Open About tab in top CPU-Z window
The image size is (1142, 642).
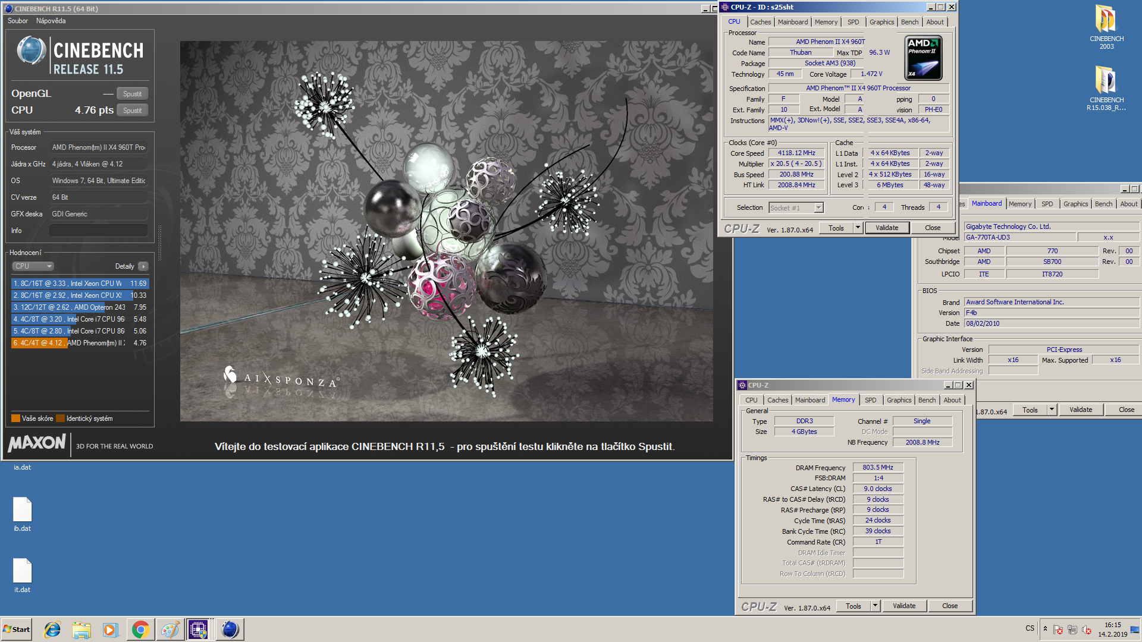934,22
